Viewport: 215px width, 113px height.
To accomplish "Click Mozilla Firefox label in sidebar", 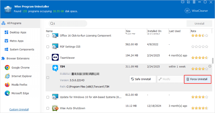I will [x=19, y=85].
